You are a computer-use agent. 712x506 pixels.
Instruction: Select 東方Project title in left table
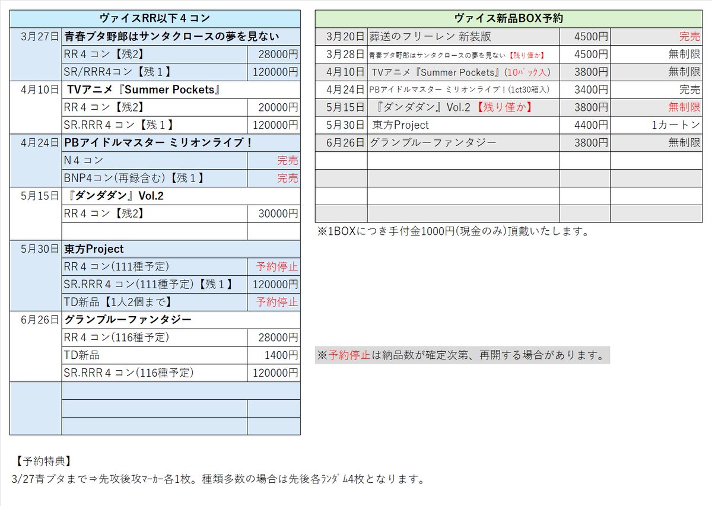point(181,249)
